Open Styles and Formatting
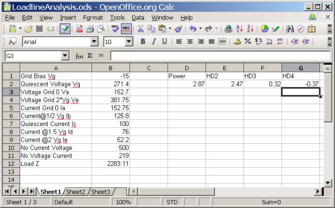335x208 pixels. pos(12,42)
